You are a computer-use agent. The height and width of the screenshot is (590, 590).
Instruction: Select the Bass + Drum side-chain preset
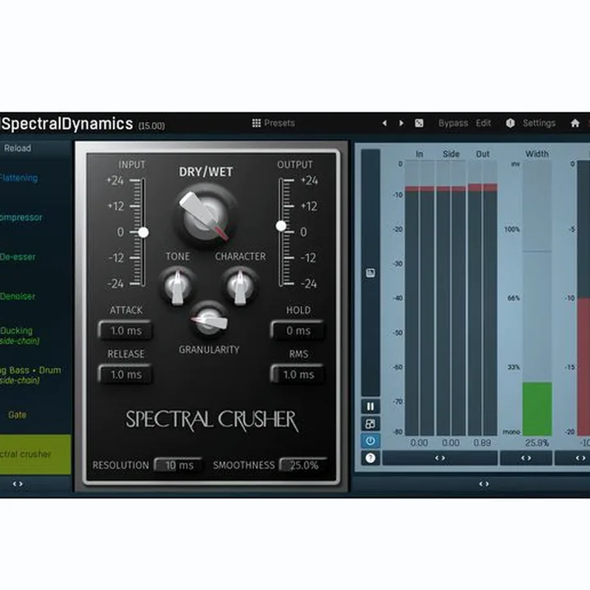[30, 375]
